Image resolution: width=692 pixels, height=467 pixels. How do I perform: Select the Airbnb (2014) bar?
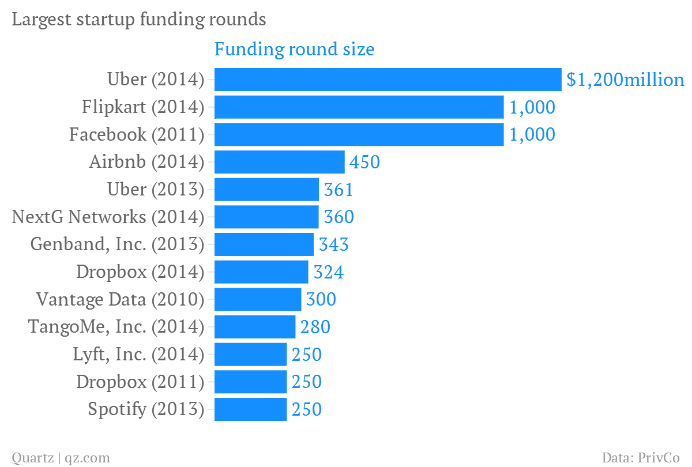[x=279, y=162]
